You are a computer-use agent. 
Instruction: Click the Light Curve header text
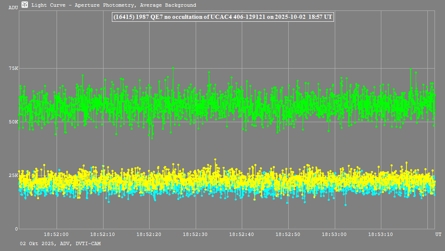click(x=114, y=5)
